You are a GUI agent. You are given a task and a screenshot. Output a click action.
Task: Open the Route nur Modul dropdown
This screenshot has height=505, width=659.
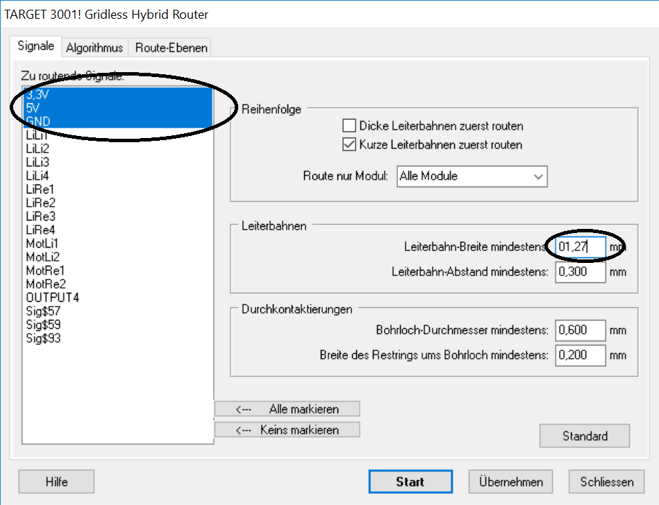coord(472,176)
